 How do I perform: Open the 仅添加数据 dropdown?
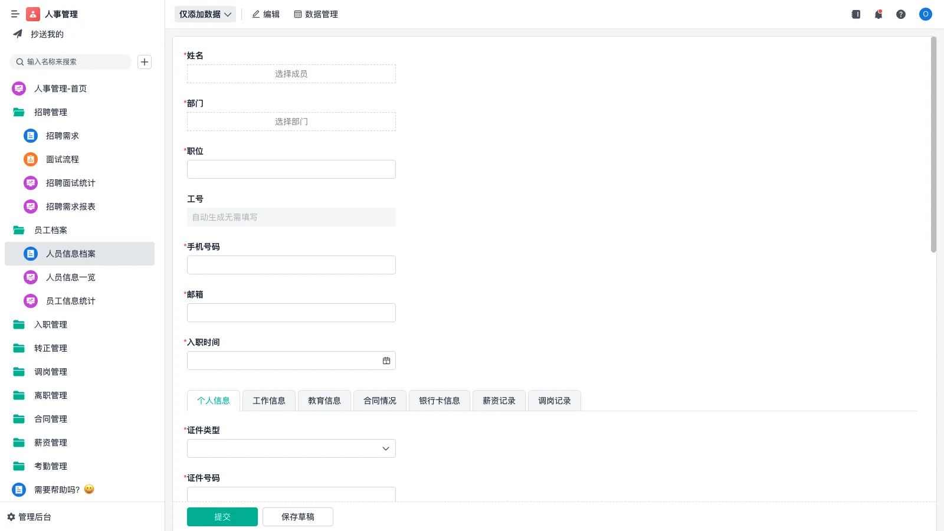[x=205, y=14]
